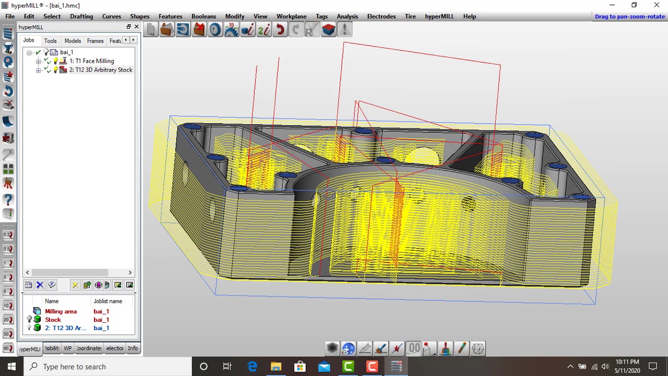Click the question mark help sidebar icon

click(x=8, y=199)
